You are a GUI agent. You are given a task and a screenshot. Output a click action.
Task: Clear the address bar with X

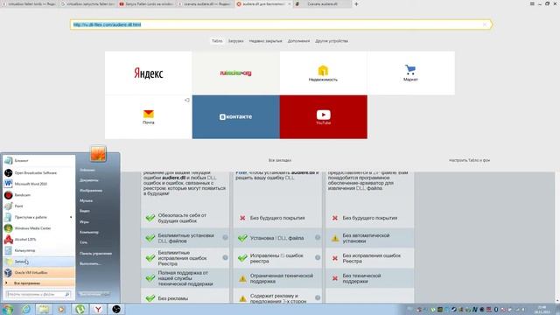pyautogui.click(x=485, y=24)
